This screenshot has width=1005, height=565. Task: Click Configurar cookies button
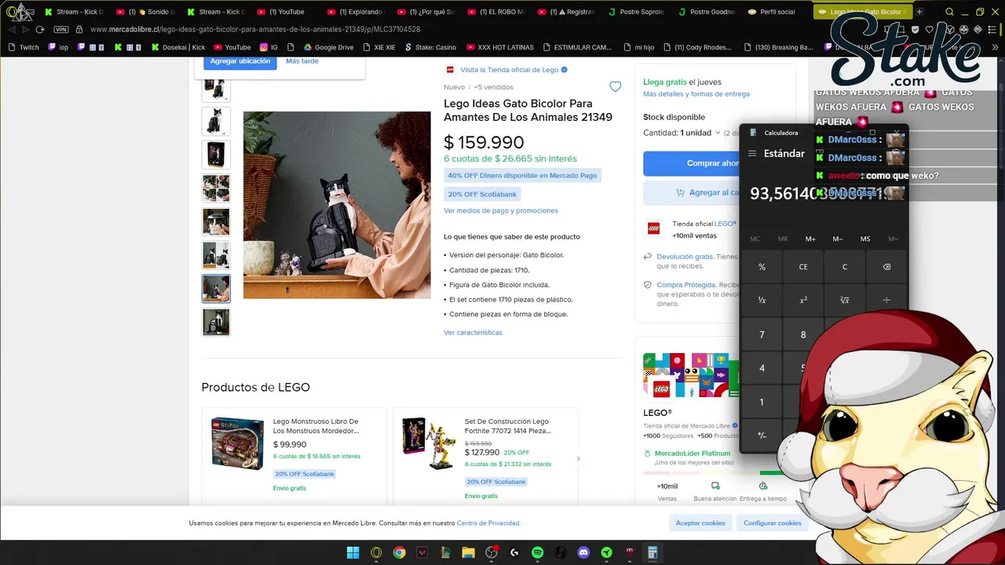773,523
